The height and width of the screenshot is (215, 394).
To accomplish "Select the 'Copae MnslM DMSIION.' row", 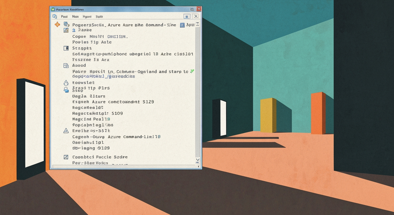I will [100, 37].
